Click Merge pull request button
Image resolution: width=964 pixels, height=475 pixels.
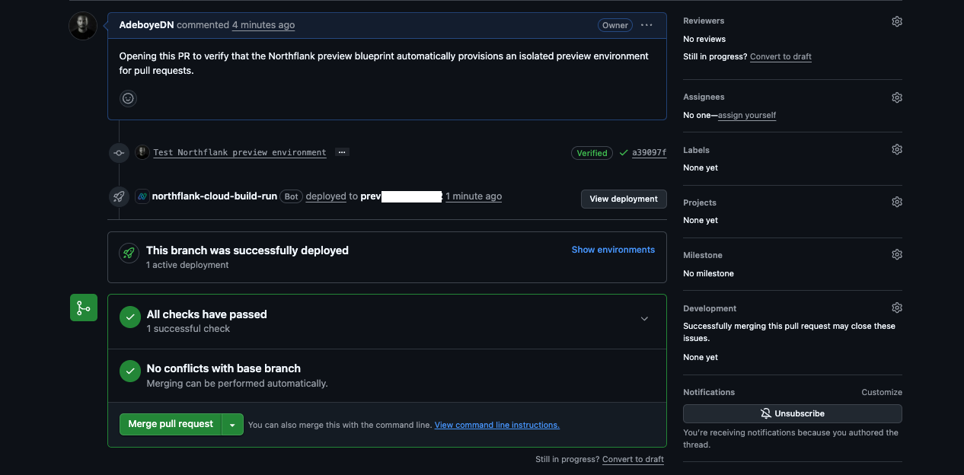pos(171,425)
